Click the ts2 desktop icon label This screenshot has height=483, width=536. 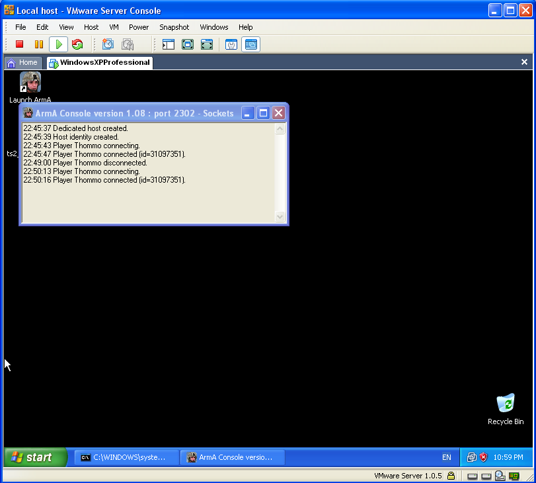coord(12,154)
